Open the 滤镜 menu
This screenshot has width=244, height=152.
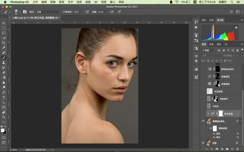point(88,2)
